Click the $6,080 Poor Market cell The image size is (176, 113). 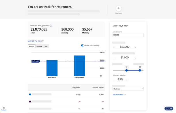click(78, 94)
